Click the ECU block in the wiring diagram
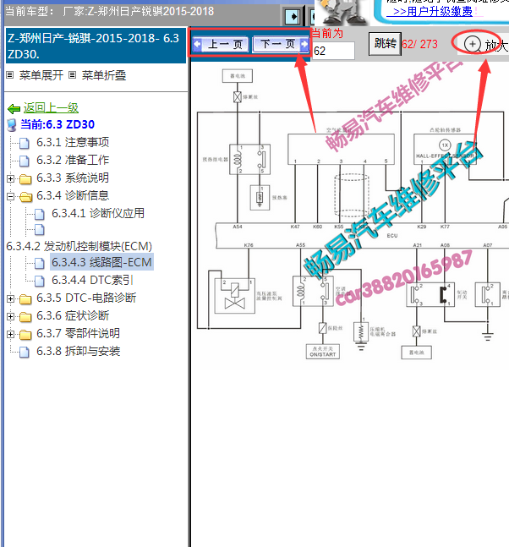This screenshot has height=547, width=509. [x=362, y=236]
